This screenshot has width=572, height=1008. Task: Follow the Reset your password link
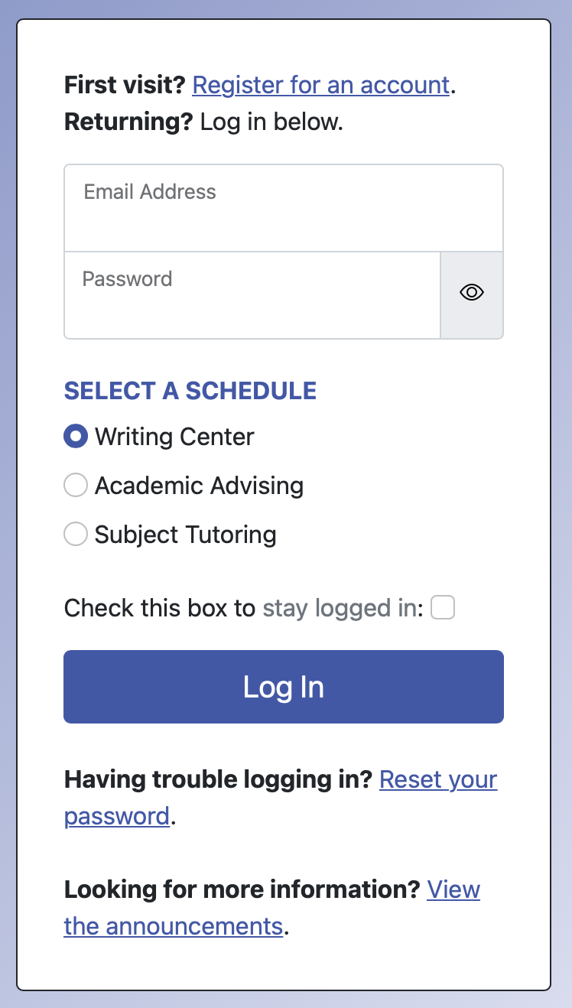click(438, 780)
